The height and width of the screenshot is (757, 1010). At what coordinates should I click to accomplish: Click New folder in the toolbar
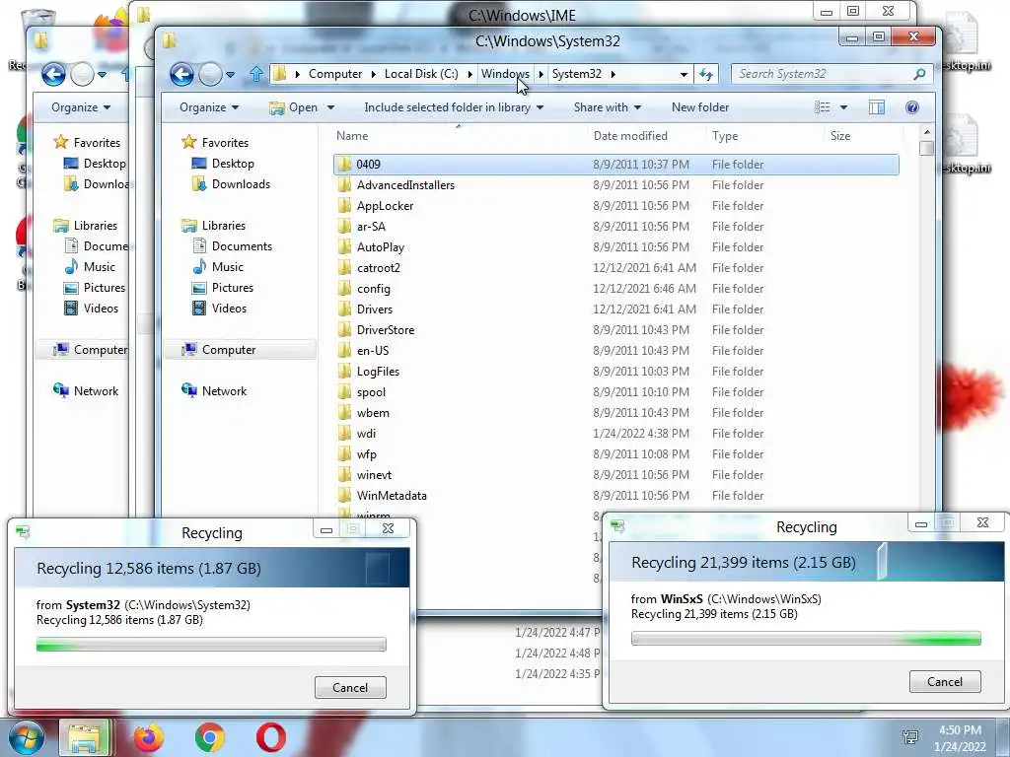pos(700,107)
